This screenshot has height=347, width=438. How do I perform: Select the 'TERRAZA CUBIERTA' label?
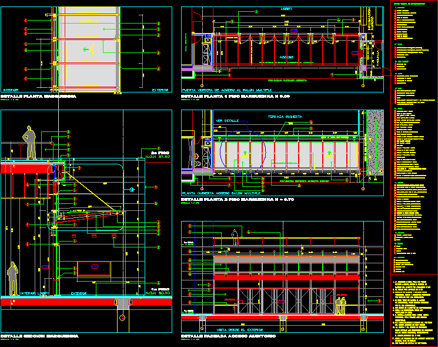click(x=285, y=117)
